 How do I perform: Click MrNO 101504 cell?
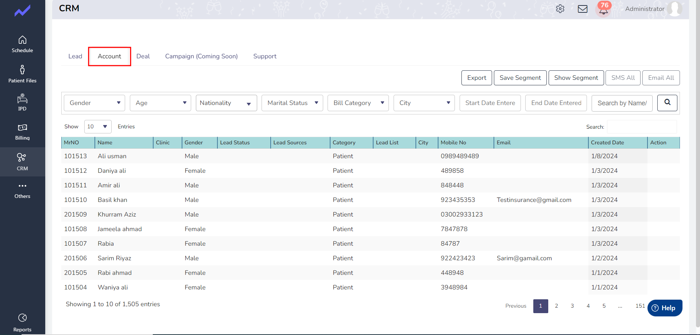(x=76, y=287)
